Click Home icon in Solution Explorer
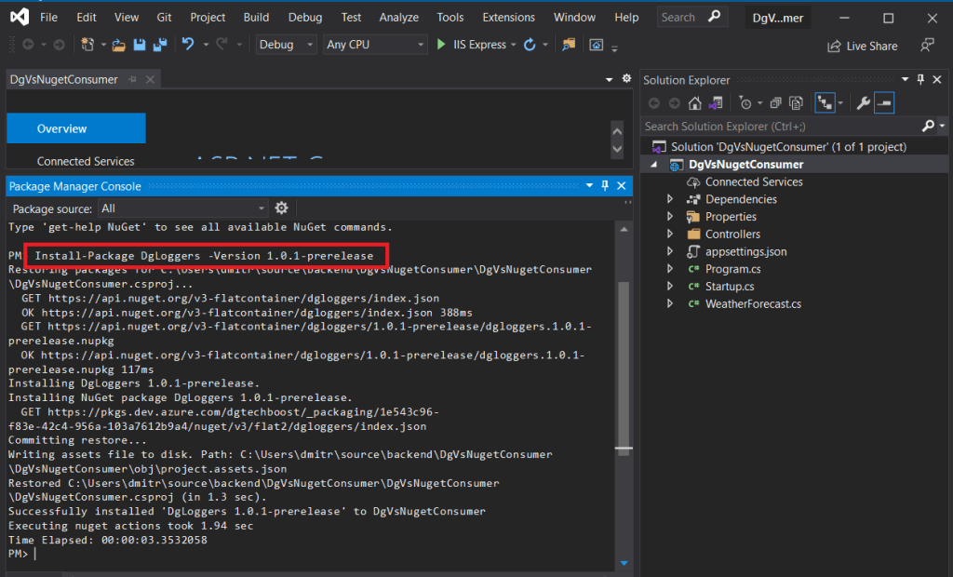Screen dimensions: 953x577 [694, 103]
